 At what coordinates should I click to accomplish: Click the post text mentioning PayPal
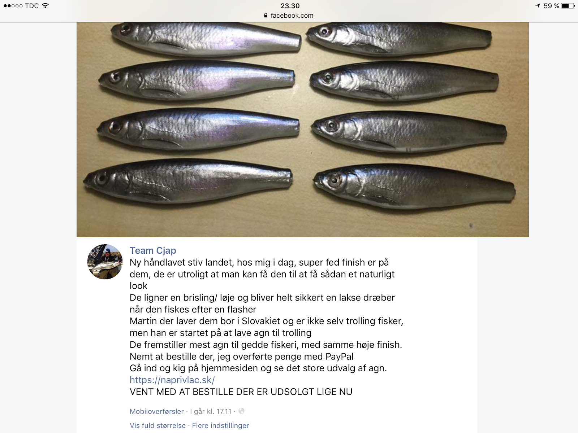coord(241,357)
